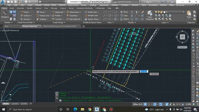Select the Circle draw tool
The image size is (199, 112).
point(109,16)
